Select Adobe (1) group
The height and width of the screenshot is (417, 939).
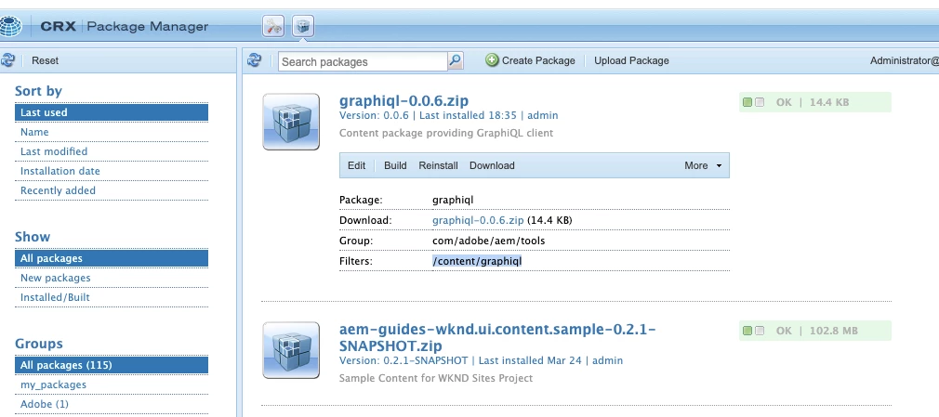click(112, 404)
